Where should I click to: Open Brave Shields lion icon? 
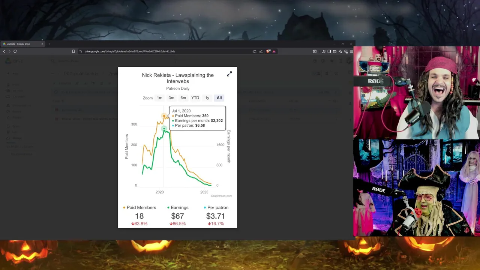click(268, 51)
